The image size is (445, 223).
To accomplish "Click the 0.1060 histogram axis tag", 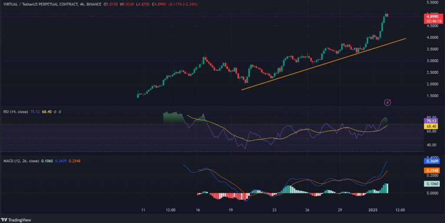I will click(432, 184).
